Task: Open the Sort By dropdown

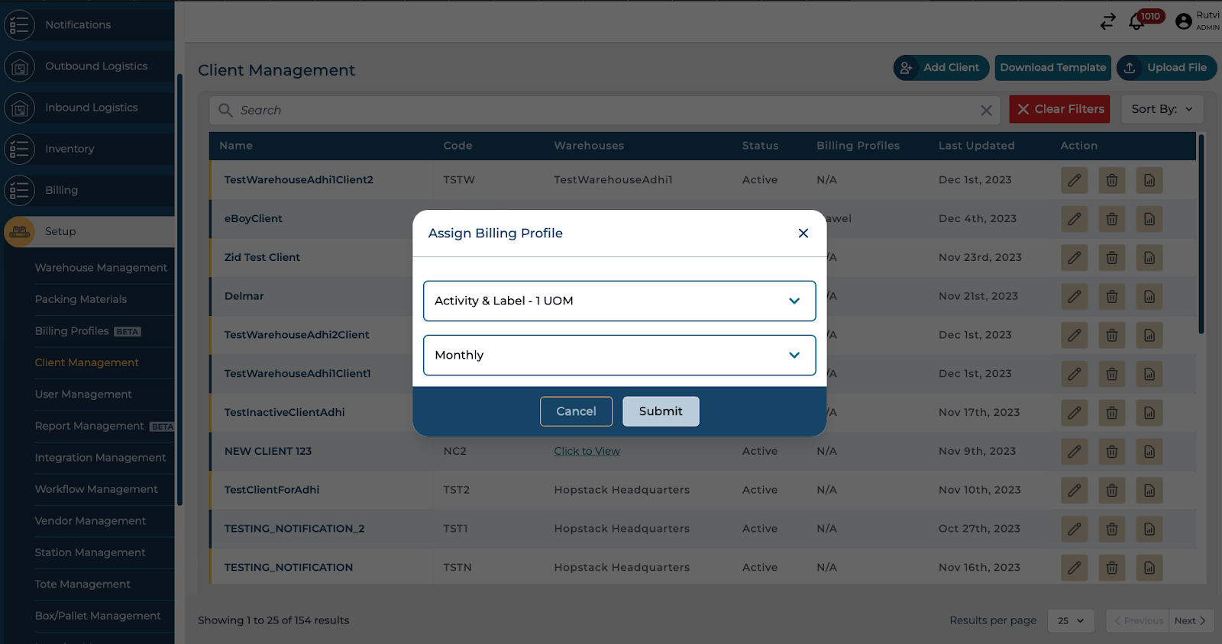Action: point(1162,109)
